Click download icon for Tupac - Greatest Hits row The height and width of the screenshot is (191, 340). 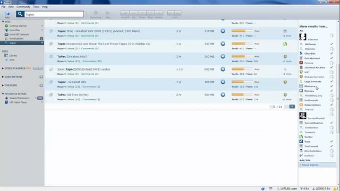pos(223,82)
